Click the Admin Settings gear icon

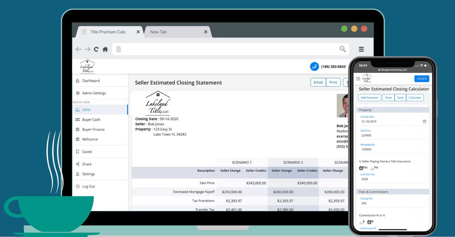pyautogui.click(x=78, y=93)
